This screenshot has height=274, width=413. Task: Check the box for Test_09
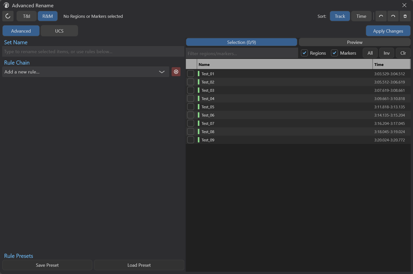[191, 140]
